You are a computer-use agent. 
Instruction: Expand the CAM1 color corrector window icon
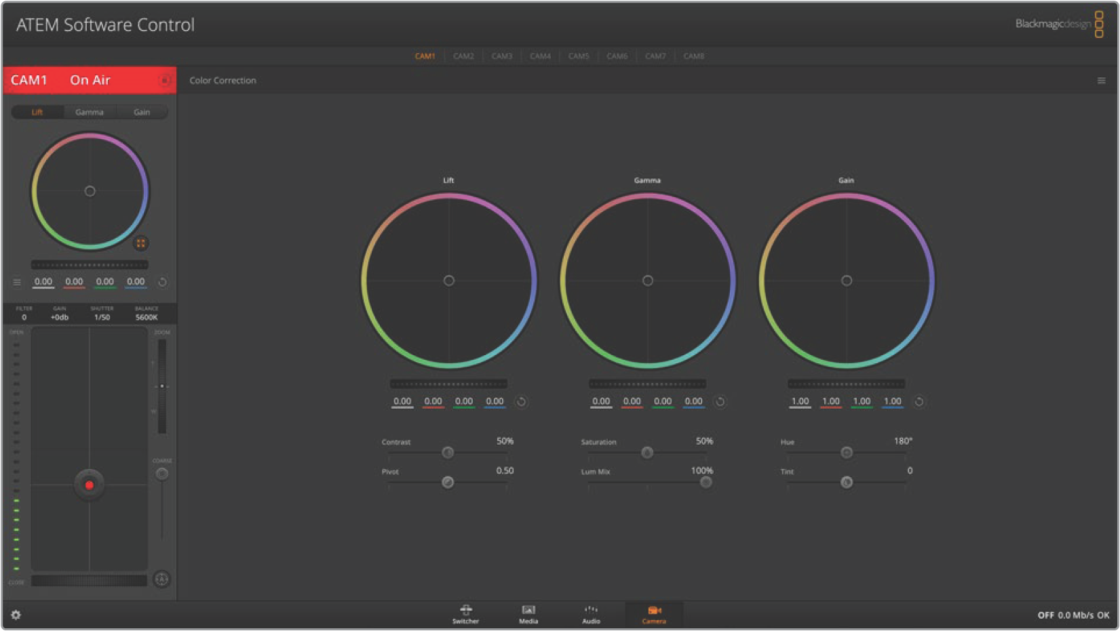pos(140,243)
